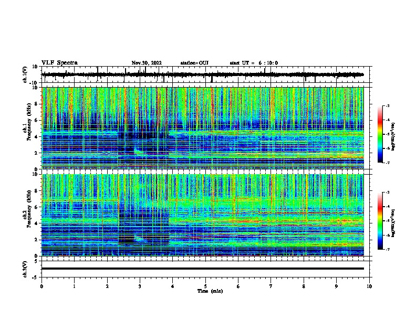416x321 pixels.
Task: Click the "-7" tick on ch.1 colorbar
Action: pyautogui.click(x=388, y=163)
